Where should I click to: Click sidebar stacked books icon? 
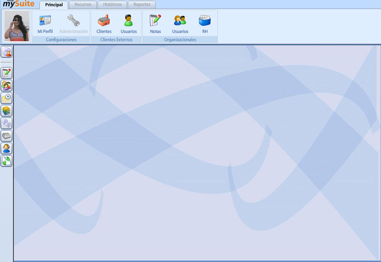click(x=7, y=111)
